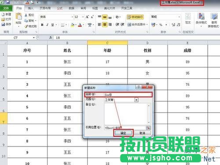Click the borders icon in font group
This screenshot has height=165, width=220.
(x=62, y=25)
